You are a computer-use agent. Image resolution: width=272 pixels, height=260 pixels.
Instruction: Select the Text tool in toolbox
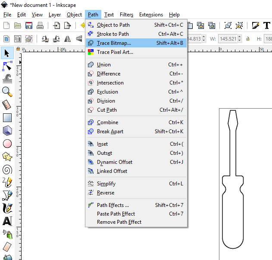7,221
